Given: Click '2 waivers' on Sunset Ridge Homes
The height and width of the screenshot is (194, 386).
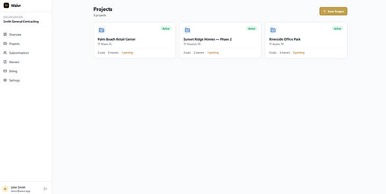Looking at the screenshot, I should coord(199,53).
